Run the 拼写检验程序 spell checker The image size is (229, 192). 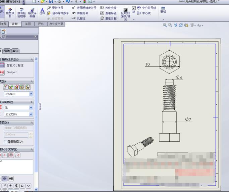click(21, 12)
